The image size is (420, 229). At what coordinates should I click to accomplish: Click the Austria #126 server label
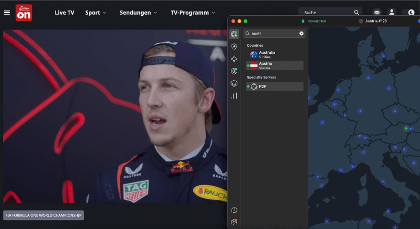pyautogui.click(x=376, y=21)
